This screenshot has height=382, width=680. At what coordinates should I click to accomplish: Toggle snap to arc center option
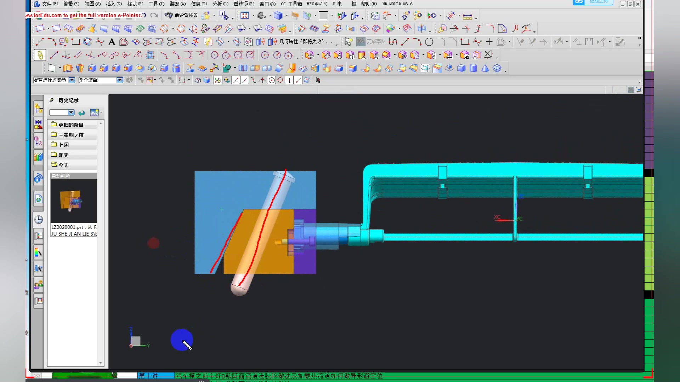point(271,80)
